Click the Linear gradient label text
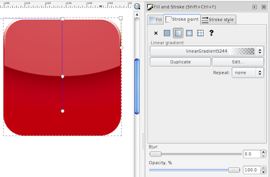The height and width of the screenshot is (177, 270). 167,43
